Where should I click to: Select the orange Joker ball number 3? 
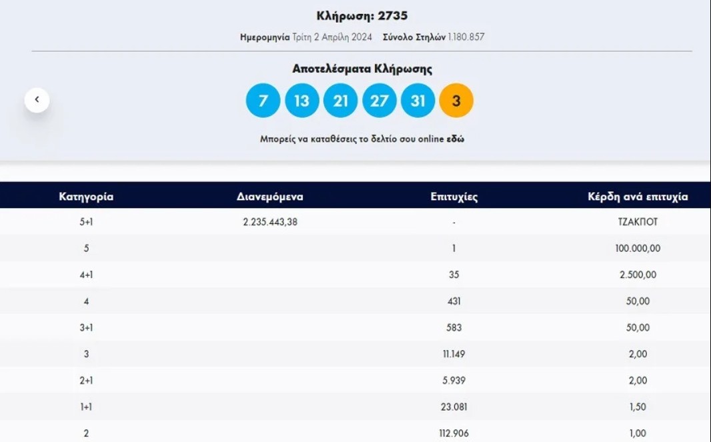tap(456, 100)
